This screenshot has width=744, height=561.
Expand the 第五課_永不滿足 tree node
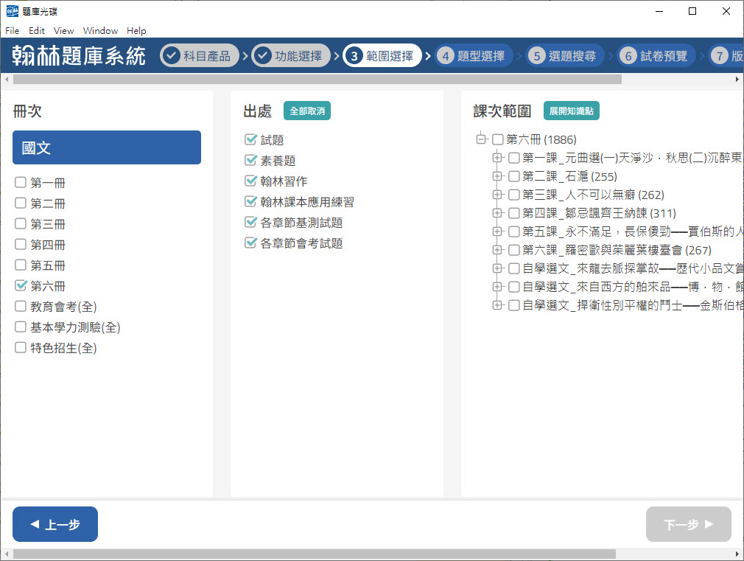coord(496,231)
